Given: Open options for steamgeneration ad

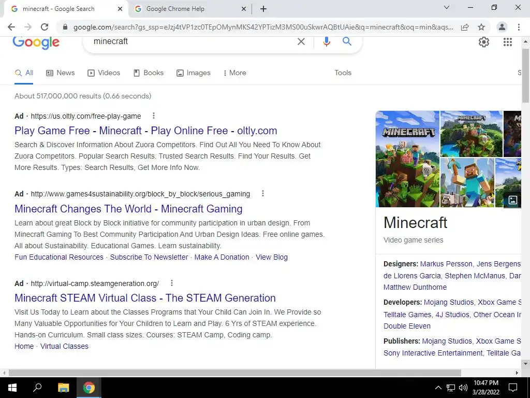Looking at the screenshot, I should point(172,283).
